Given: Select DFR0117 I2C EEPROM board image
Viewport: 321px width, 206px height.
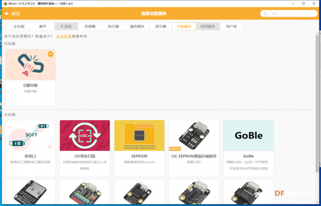Looking at the screenshot, I should point(194,135).
